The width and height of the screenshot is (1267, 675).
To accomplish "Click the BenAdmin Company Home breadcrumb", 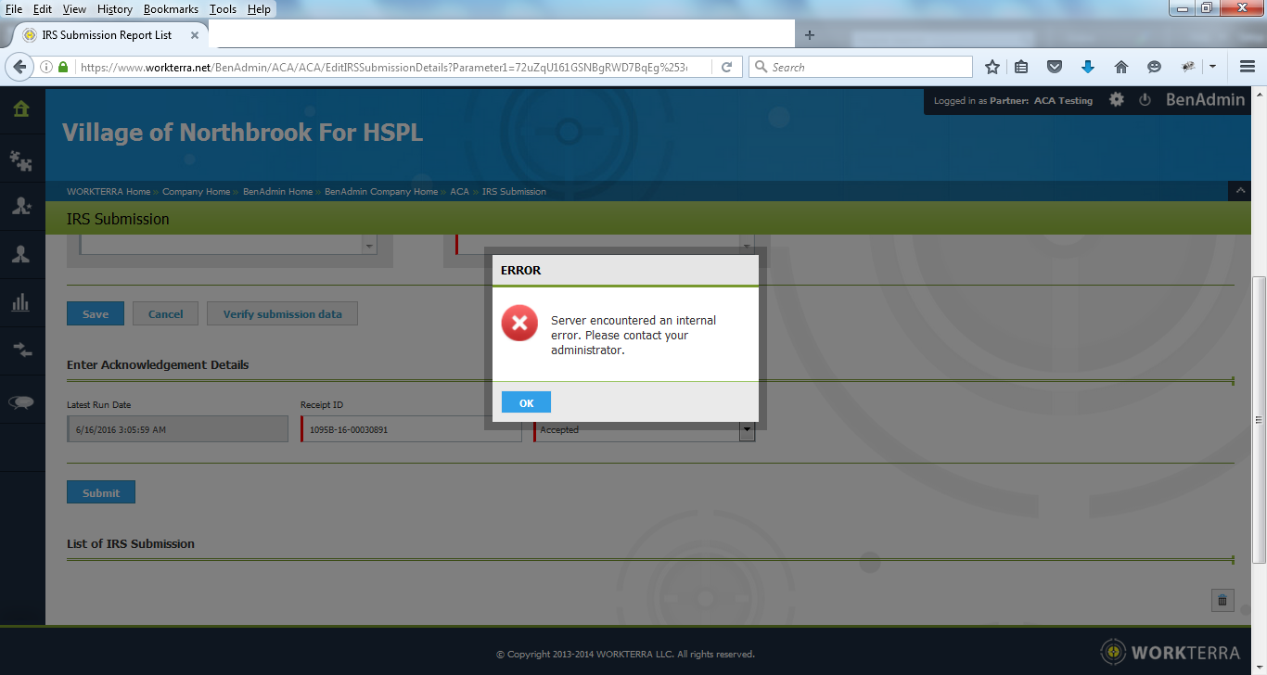I will [x=380, y=192].
